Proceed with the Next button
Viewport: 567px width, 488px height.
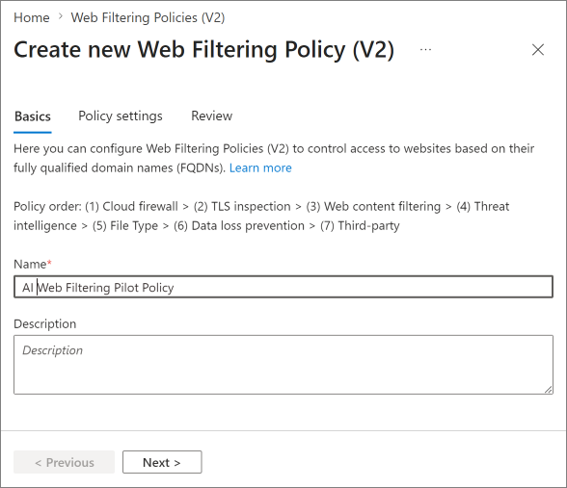click(162, 462)
